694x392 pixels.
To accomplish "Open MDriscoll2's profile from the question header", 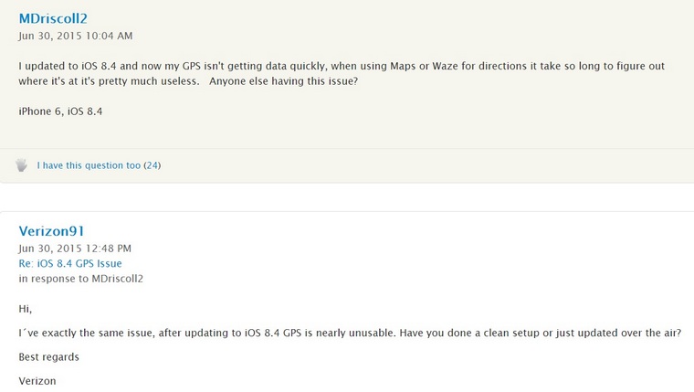I will pyautogui.click(x=53, y=18).
